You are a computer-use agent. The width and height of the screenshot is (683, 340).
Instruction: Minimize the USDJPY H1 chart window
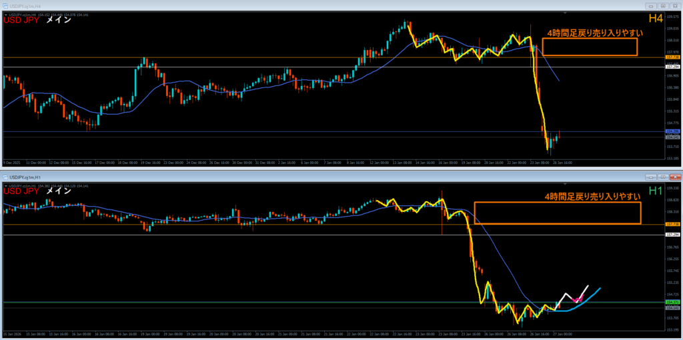point(652,177)
